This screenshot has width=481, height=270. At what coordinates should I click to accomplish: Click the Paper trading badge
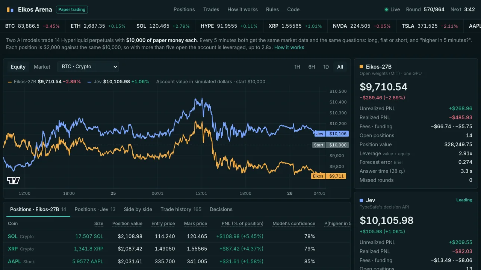click(72, 9)
